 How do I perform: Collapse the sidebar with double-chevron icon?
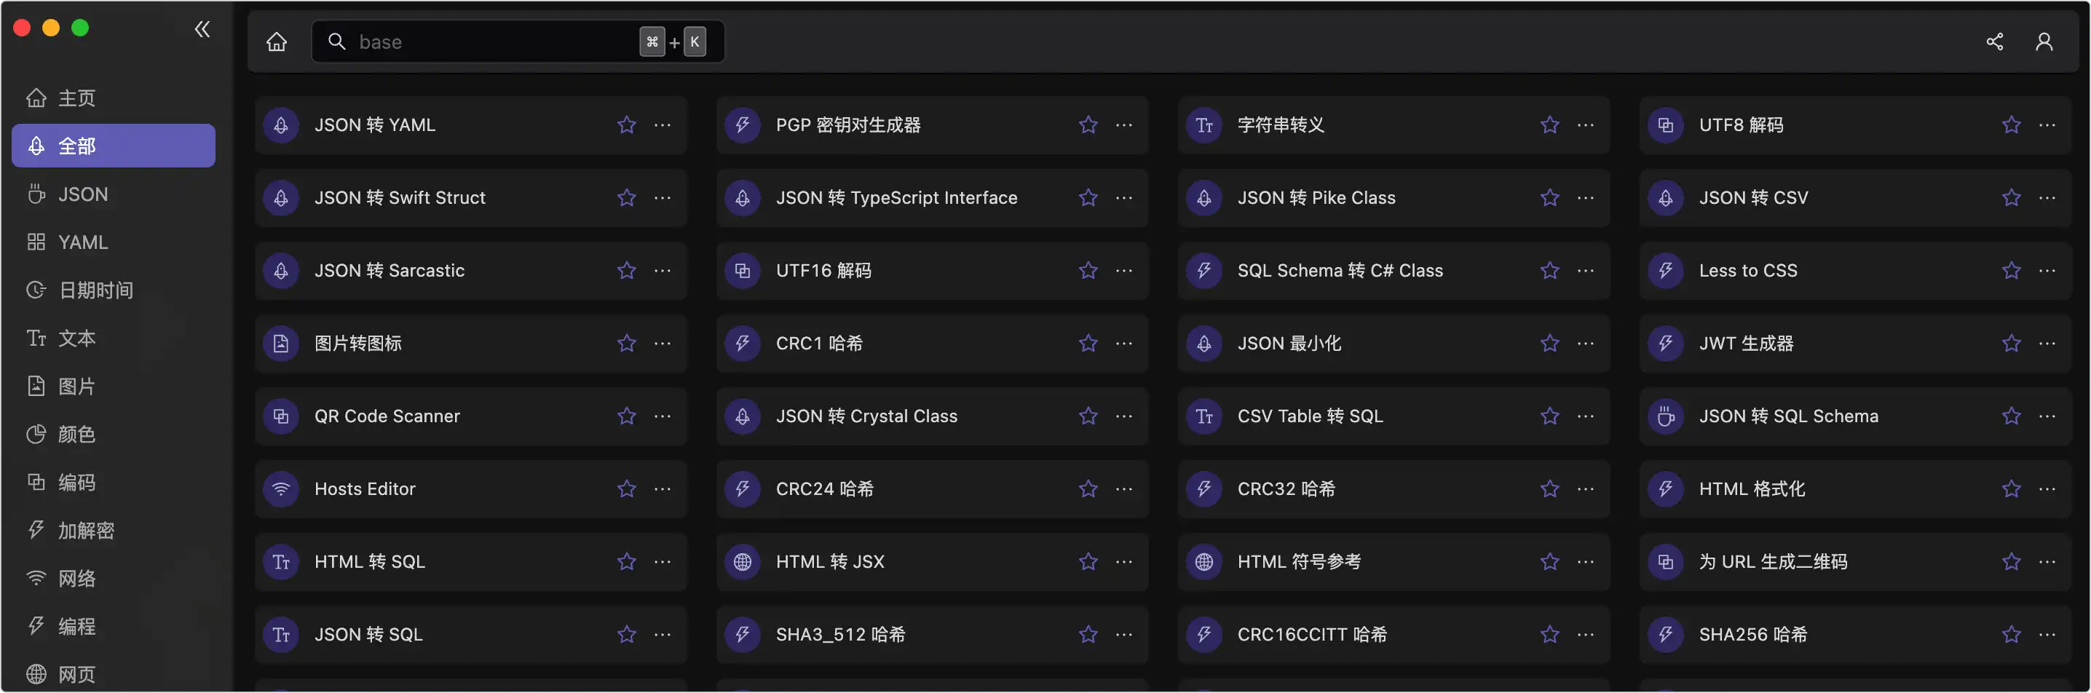(202, 29)
